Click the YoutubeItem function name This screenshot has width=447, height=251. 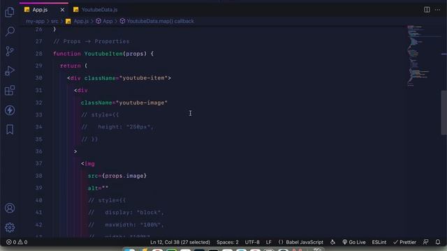(x=103, y=54)
